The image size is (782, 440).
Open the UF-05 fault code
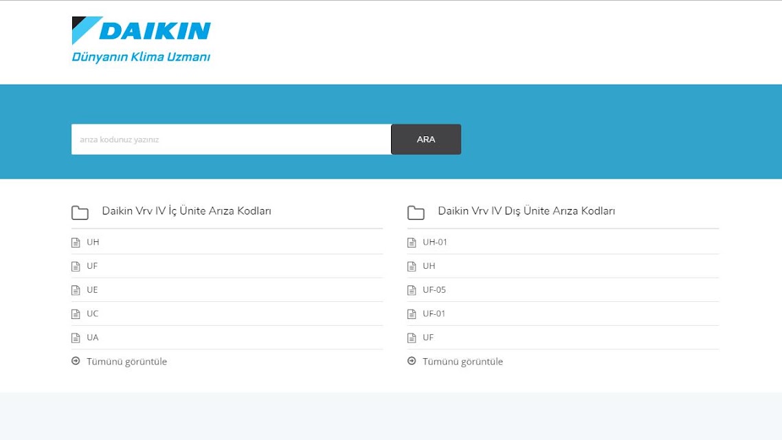click(434, 290)
